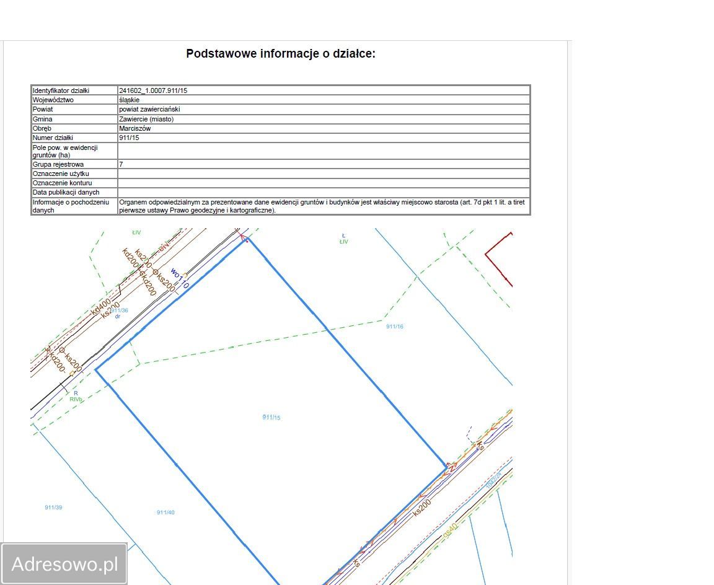Click the 'Informacje o pochodzeniu danych' label

click(71, 206)
